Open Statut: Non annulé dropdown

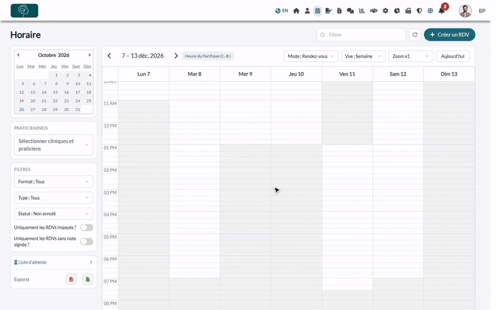pos(53,214)
